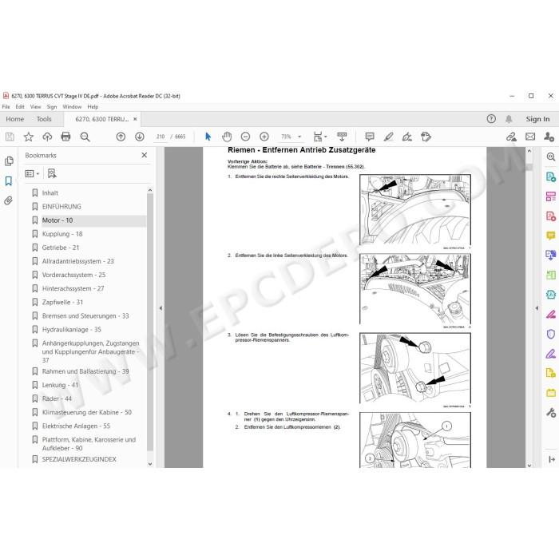
Task: Open the fit page options icon
Action: point(319,137)
